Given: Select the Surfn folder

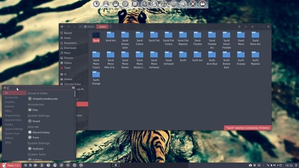Looking at the screenshot, I should coord(183,56).
